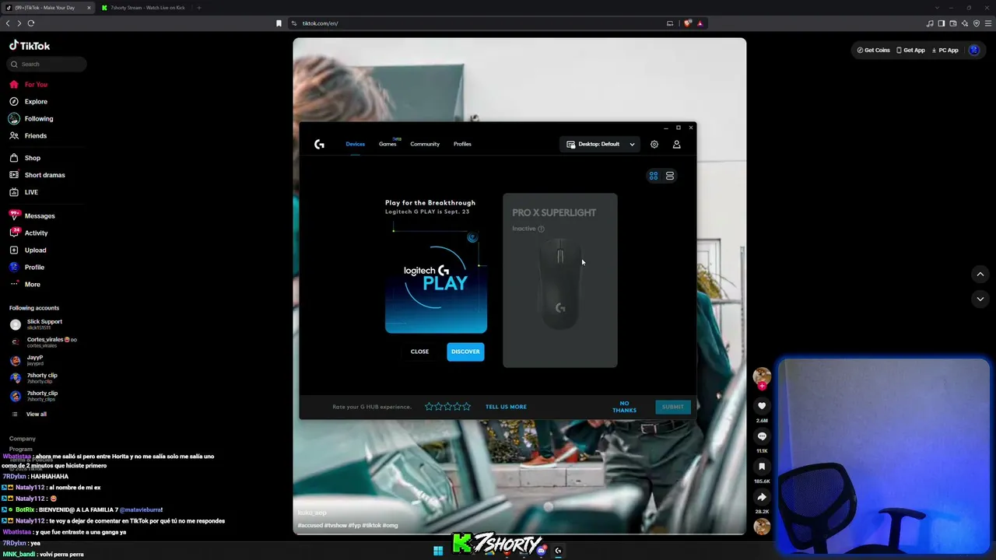Click the info icon next to Inactive
Viewport: 996px width, 560px height.
pos(541,229)
